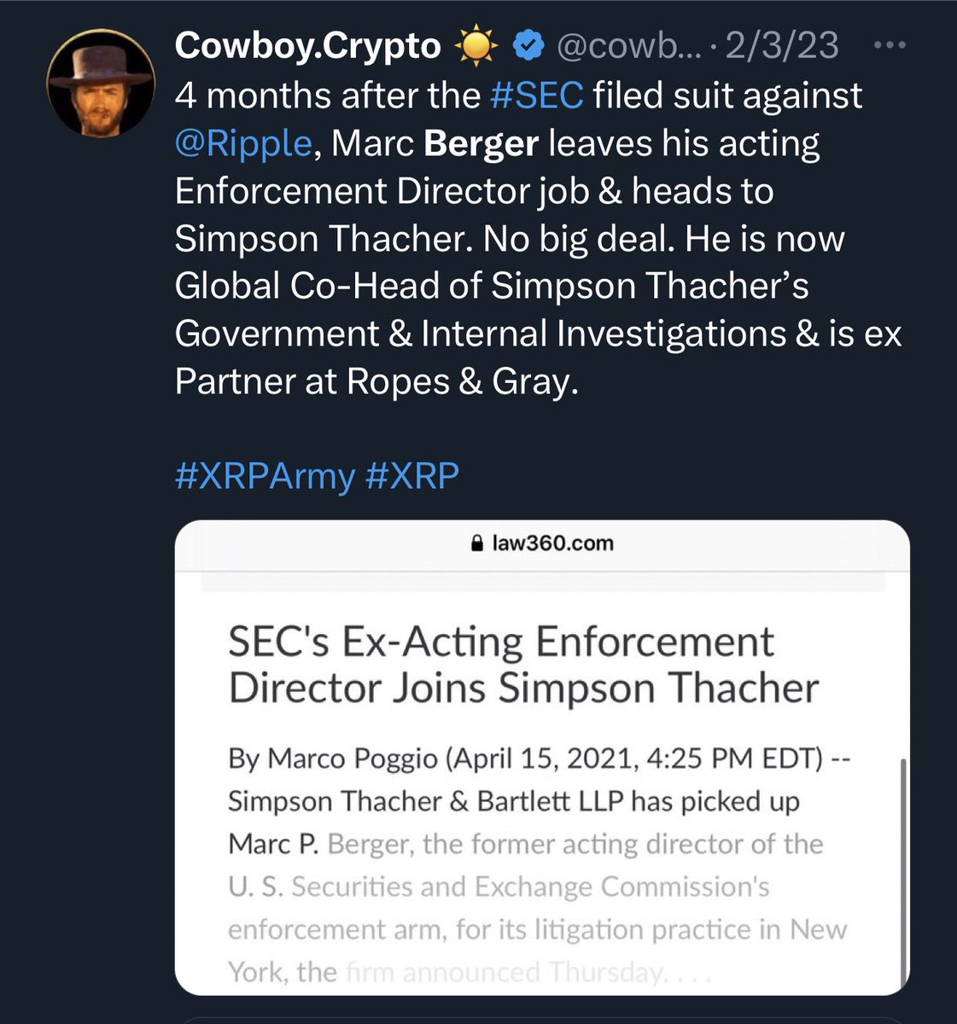
Task: Open the tweet's three-dot more menu
Action: click(x=890, y=46)
